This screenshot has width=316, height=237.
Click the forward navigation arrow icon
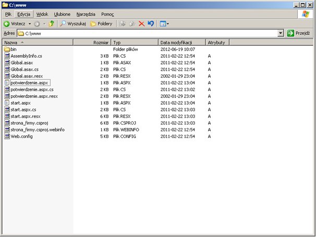tap(37, 24)
